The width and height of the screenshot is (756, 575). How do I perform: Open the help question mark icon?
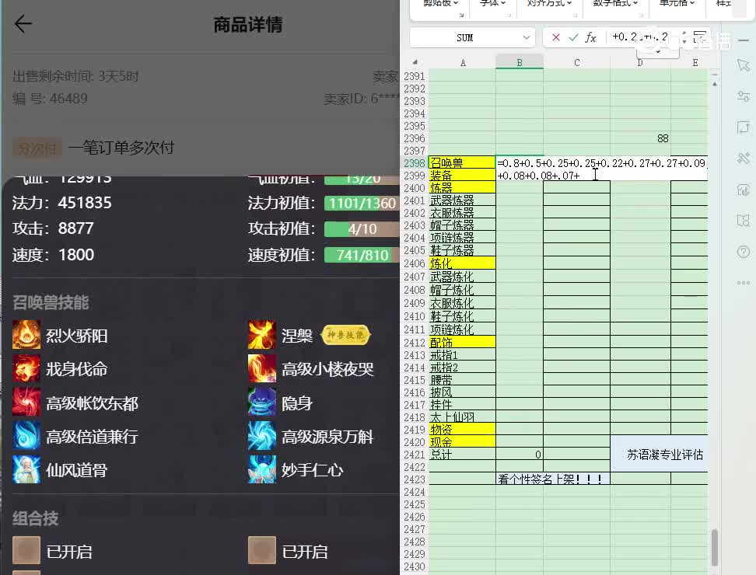pyautogui.click(x=744, y=252)
